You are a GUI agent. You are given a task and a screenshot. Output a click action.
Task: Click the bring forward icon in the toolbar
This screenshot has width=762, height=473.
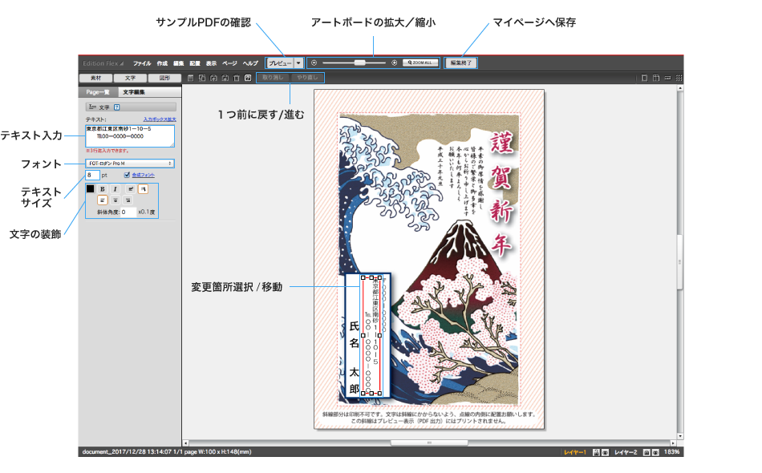[x=213, y=78]
